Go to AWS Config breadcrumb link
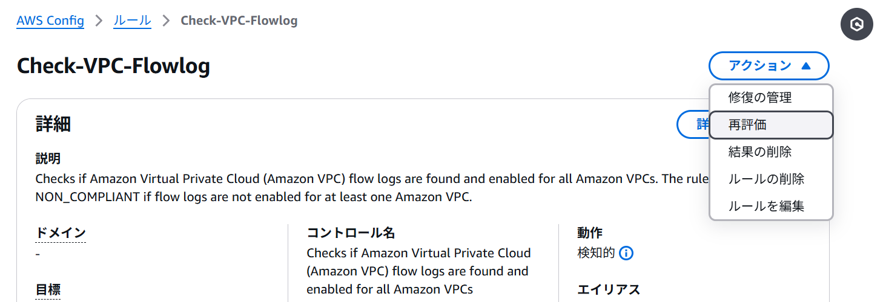 coord(50,21)
